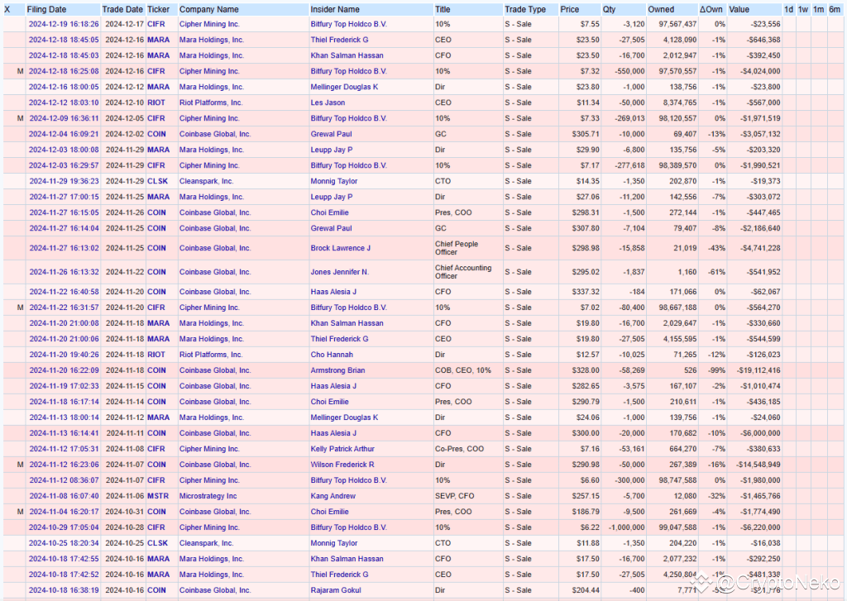
Task: Click the X column header
Action: tap(7, 9)
